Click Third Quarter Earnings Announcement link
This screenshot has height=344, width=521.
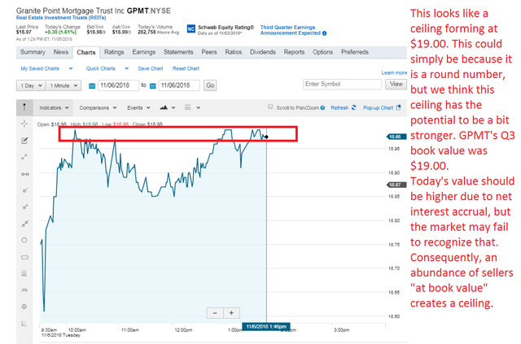pos(290,30)
